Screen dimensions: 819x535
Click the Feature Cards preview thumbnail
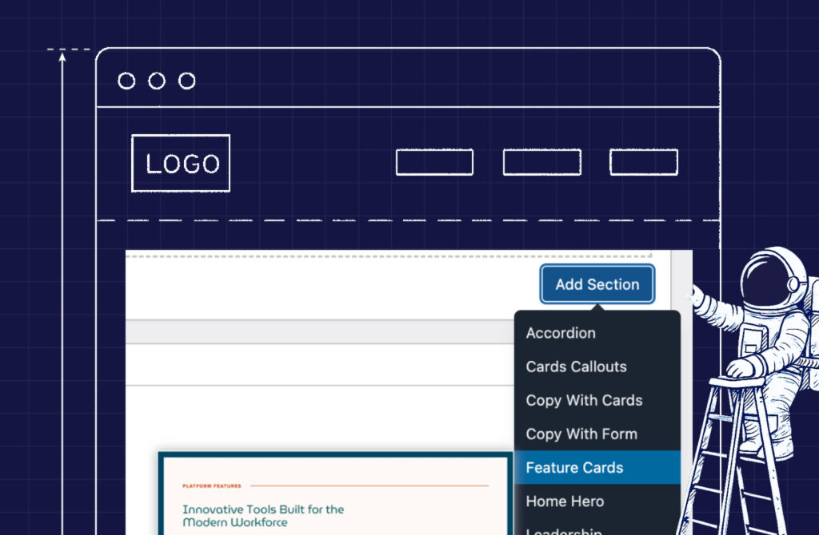coord(335,495)
